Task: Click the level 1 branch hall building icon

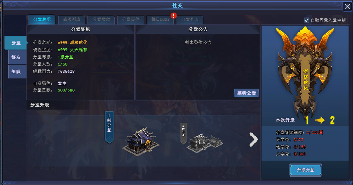Action: pos(141,141)
